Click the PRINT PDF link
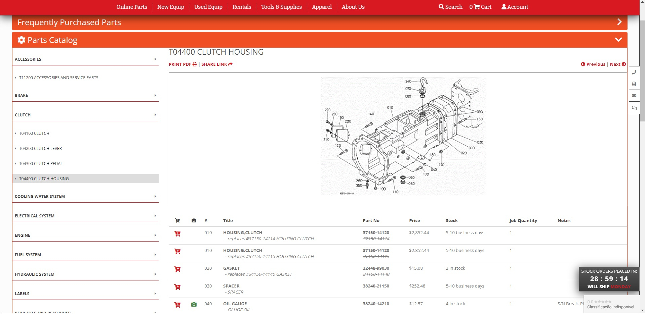Image resolution: width=645 pixels, height=314 pixels. (x=183, y=64)
